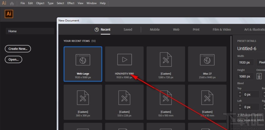
Task: Click the orange Ai logo below the menu bar
Action: 9,14
